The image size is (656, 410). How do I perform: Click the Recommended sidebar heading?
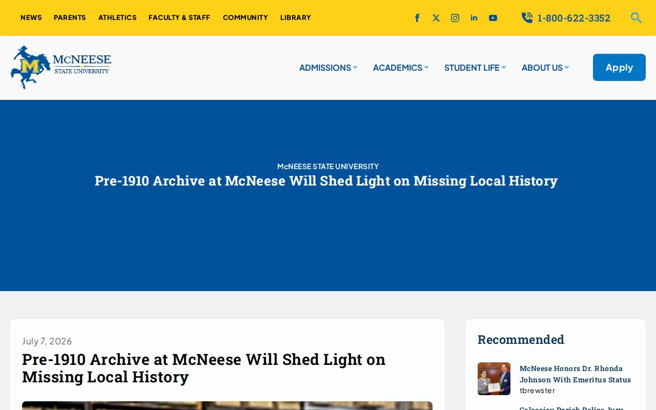[521, 339]
